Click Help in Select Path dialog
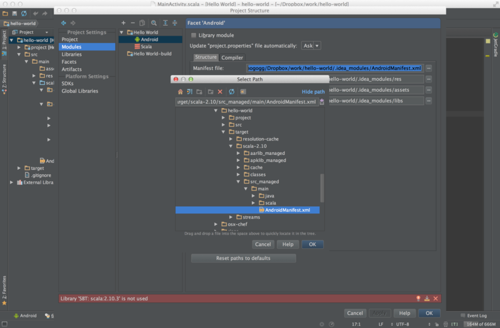The height and width of the screenshot is (328, 500). point(287,244)
